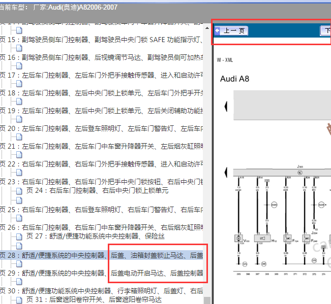Click ground point circle 375
The width and height of the screenshot is (331, 304).
(245, 264)
